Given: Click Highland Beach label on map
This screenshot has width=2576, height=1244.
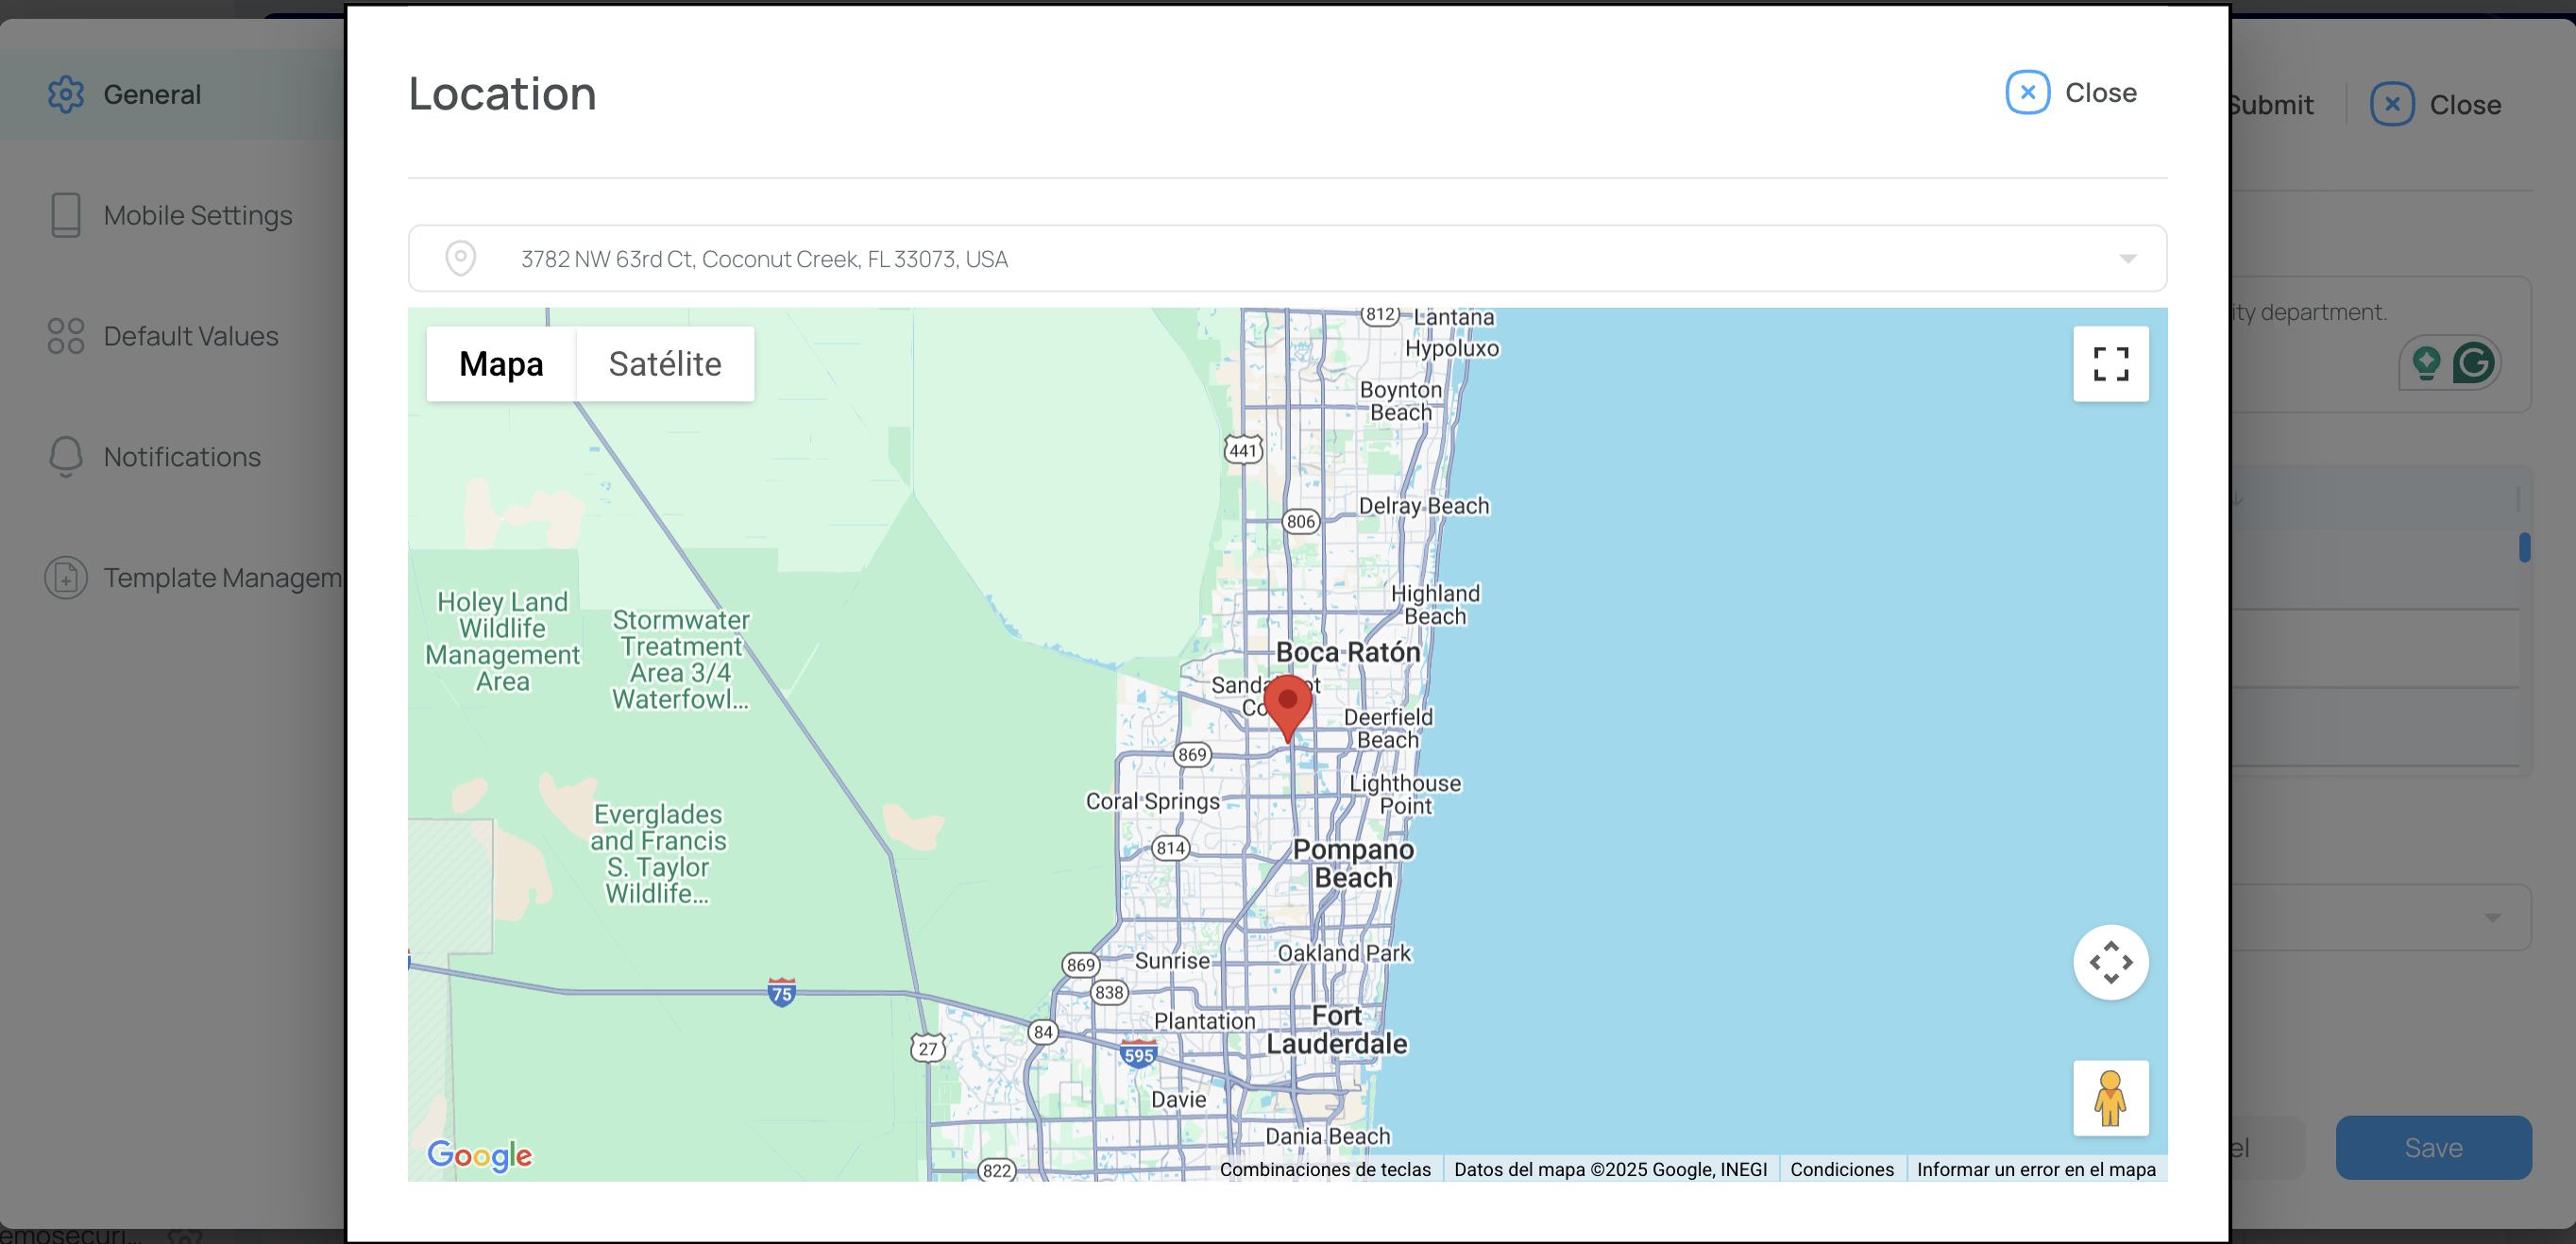Looking at the screenshot, I should 1435,604.
